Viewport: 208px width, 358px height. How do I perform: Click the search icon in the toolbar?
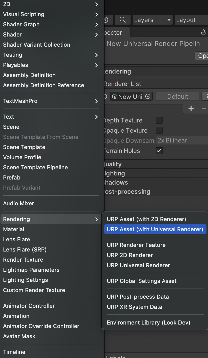click(x=122, y=20)
